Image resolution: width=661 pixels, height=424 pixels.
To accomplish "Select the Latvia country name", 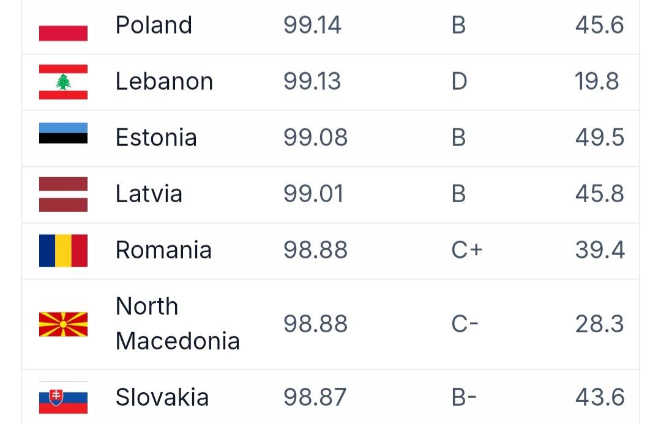I will pyautogui.click(x=149, y=194).
